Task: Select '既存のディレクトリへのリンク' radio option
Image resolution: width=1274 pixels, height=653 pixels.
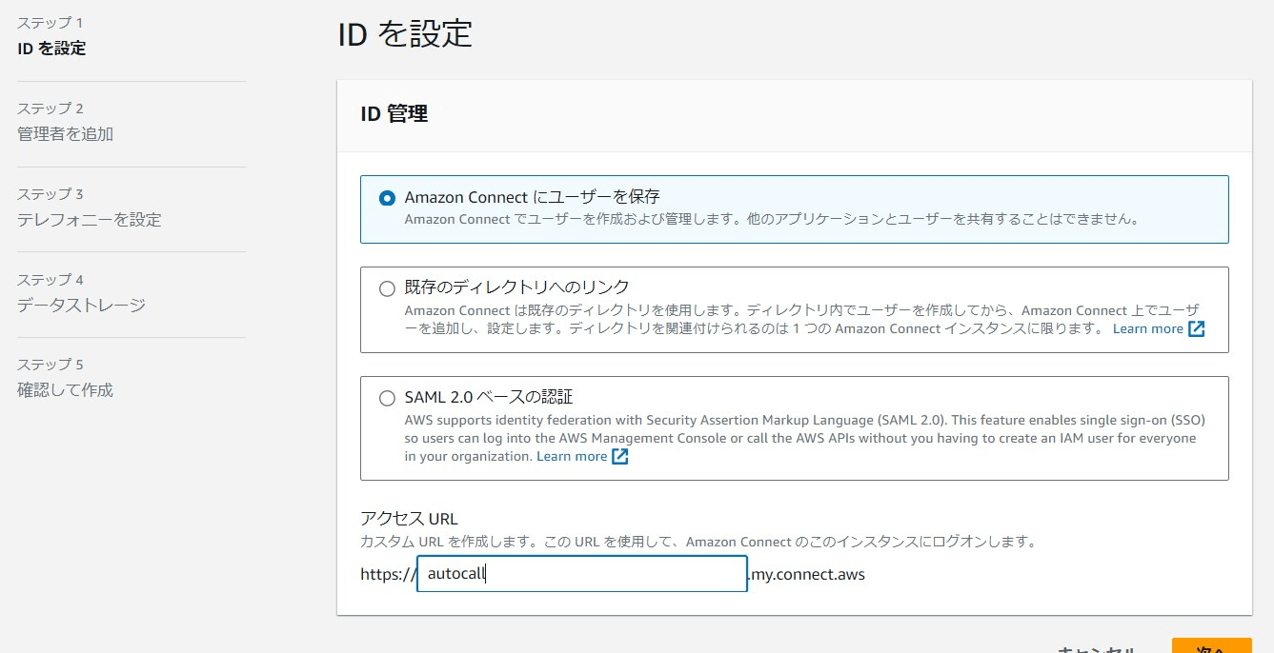Action: [x=387, y=288]
